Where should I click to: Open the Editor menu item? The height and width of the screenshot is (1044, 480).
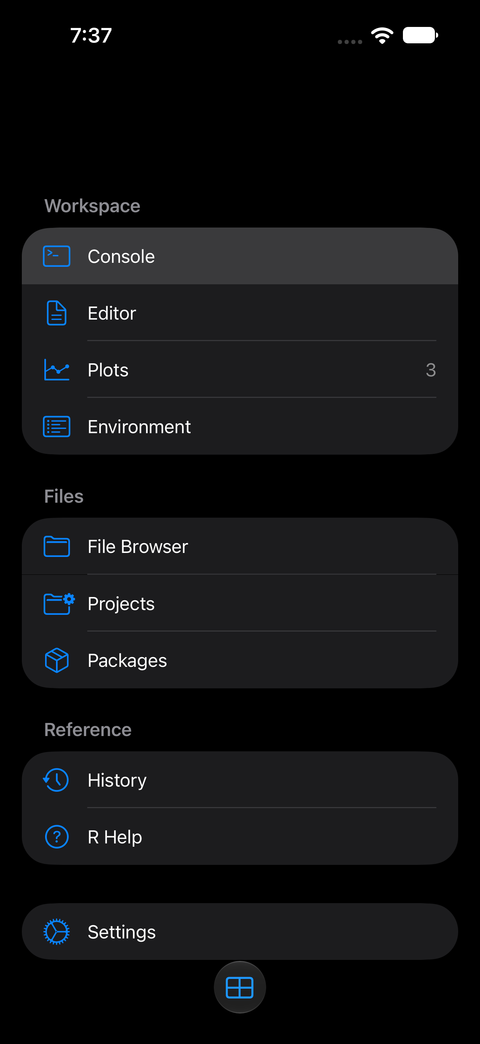point(240,313)
